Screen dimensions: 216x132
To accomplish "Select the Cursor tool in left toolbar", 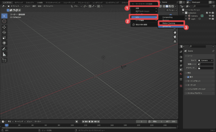I will point(4,21).
